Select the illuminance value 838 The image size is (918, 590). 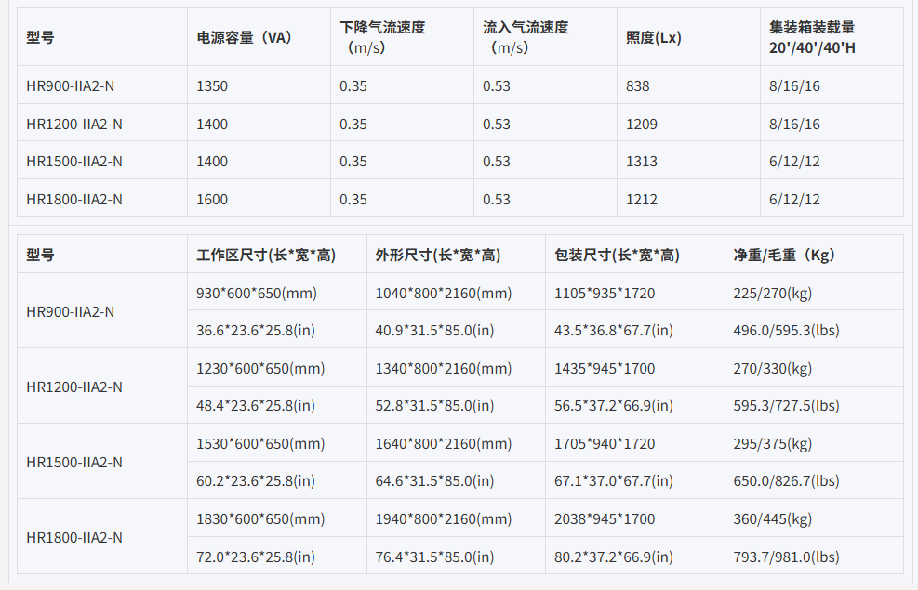pyautogui.click(x=638, y=86)
